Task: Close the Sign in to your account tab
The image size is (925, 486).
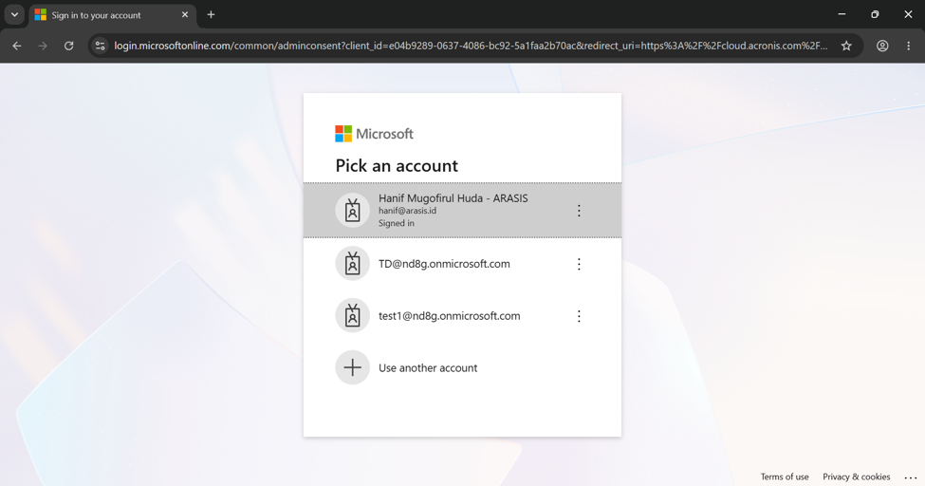Action: (185, 15)
